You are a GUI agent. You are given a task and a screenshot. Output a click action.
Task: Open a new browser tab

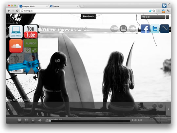click(x=82, y=6)
